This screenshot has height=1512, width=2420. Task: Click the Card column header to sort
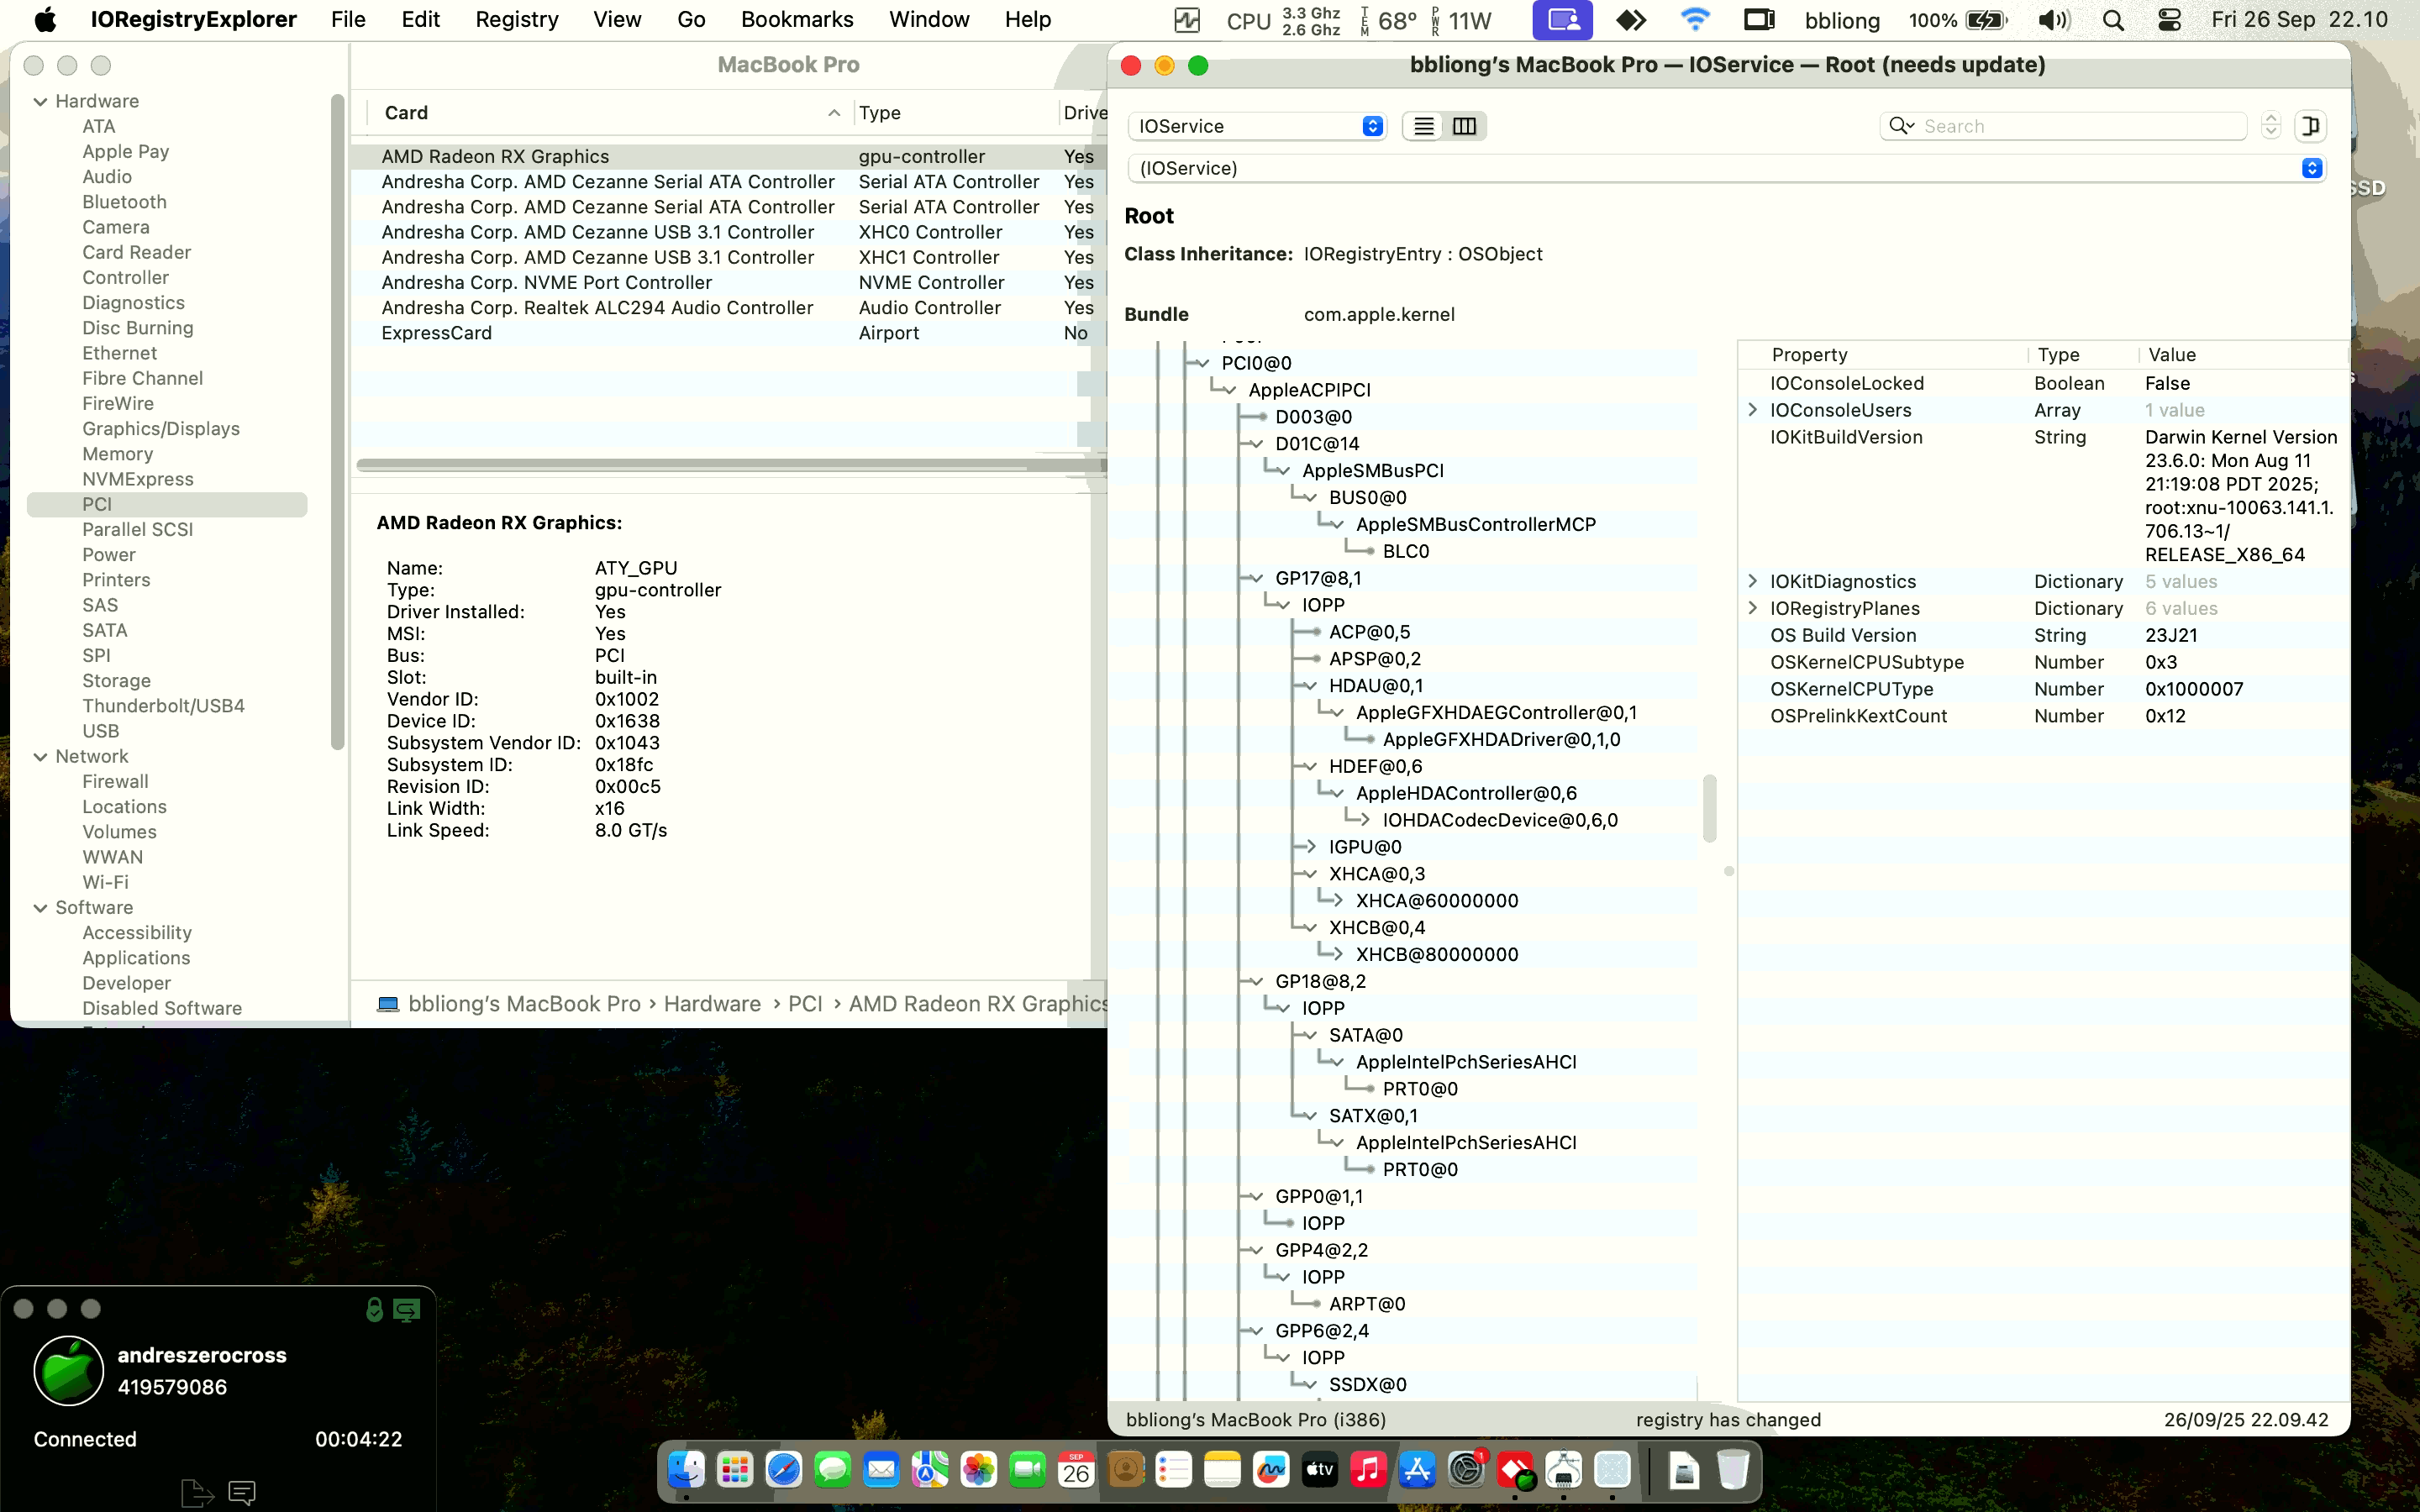tap(610, 113)
